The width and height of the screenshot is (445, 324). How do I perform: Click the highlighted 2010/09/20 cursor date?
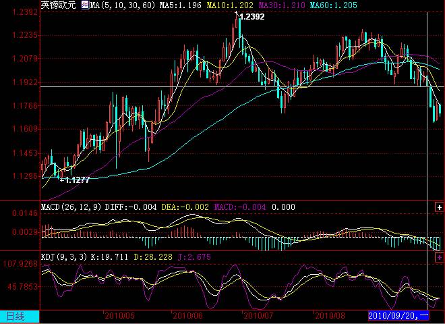point(398,315)
